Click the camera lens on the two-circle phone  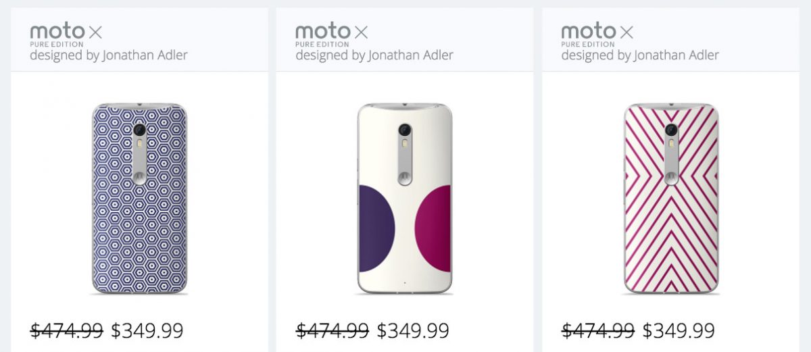point(405,130)
